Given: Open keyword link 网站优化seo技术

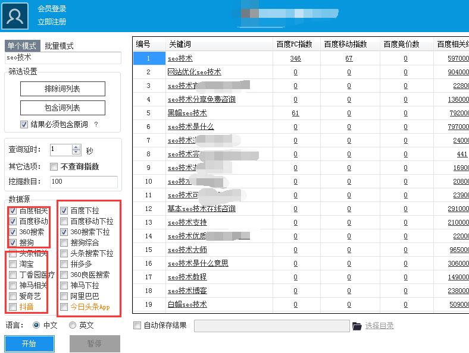Looking at the screenshot, I should (x=195, y=72).
